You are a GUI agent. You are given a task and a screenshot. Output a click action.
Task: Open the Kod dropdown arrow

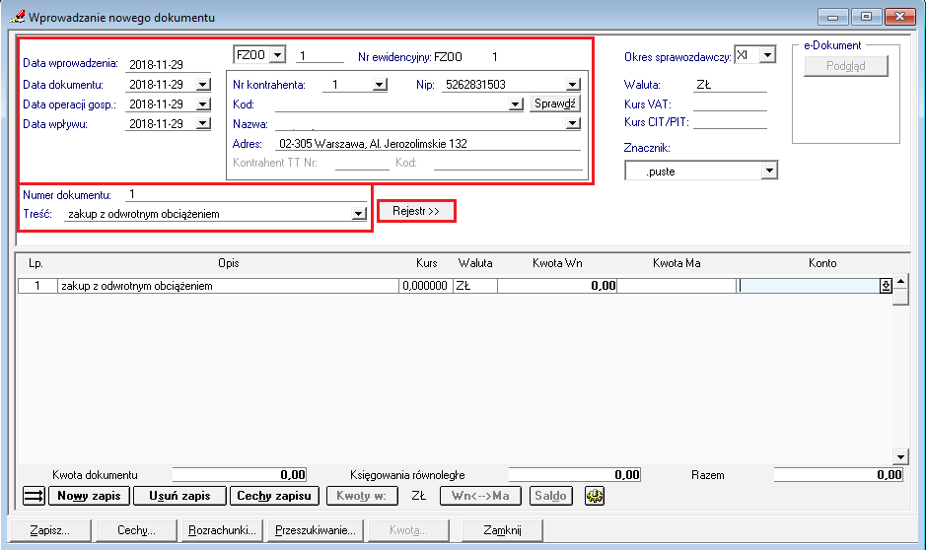pyautogui.click(x=516, y=104)
